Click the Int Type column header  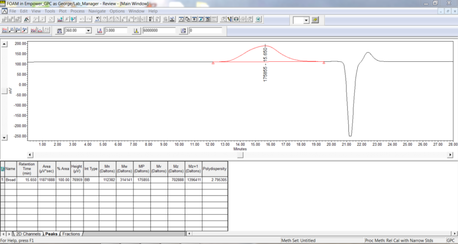[x=91, y=169]
